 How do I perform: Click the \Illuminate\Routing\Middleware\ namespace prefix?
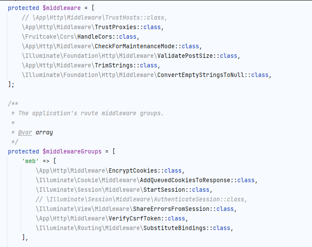point(90,228)
